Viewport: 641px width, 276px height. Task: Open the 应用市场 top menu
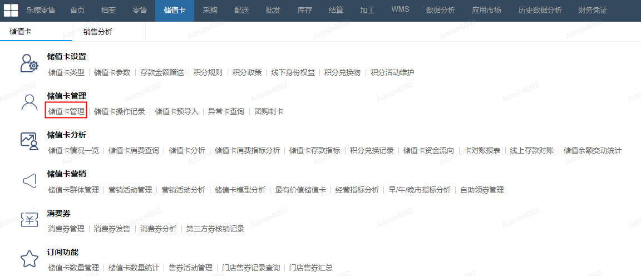pyautogui.click(x=486, y=10)
